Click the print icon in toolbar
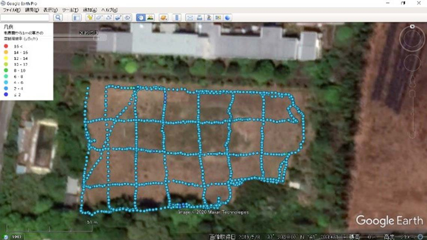This screenshot has height=240, width=427. click(200, 17)
